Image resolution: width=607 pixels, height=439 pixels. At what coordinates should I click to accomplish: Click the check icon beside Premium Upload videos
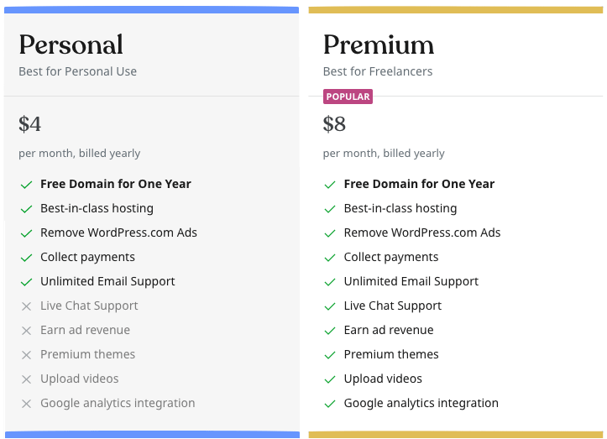click(x=330, y=379)
